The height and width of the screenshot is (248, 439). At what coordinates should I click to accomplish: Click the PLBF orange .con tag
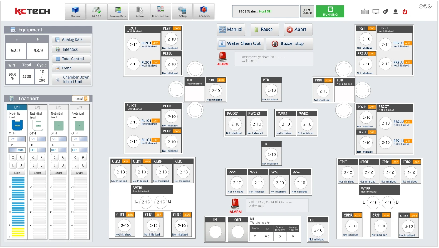(221, 80)
